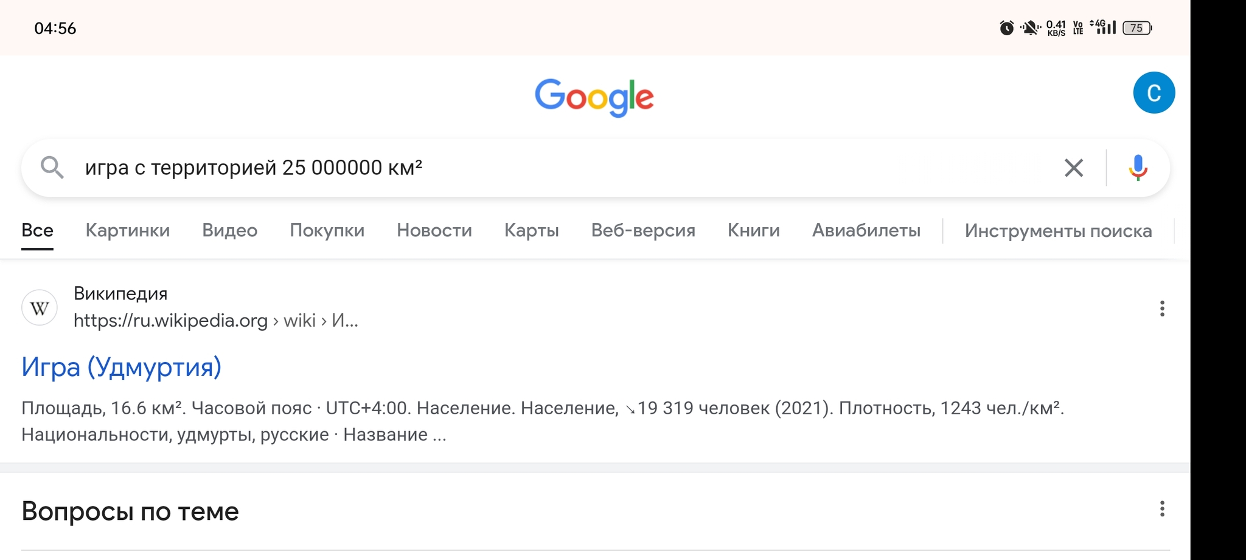The image size is (1246, 560).
Task: Go to the Новости tab
Action: [x=434, y=230]
